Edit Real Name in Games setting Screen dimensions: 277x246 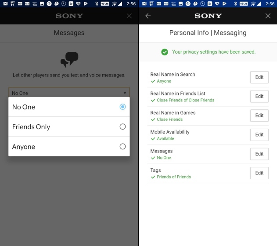259,116
